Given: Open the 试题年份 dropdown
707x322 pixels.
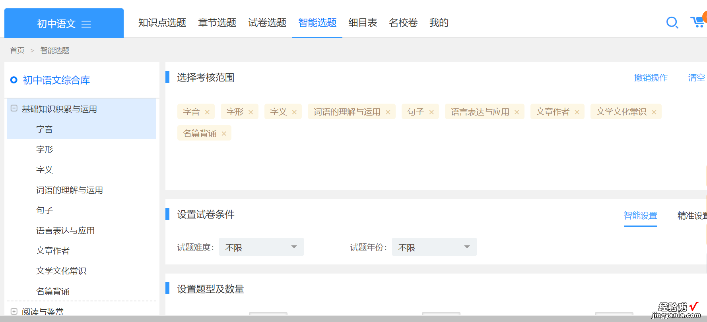Looking at the screenshot, I should point(434,247).
